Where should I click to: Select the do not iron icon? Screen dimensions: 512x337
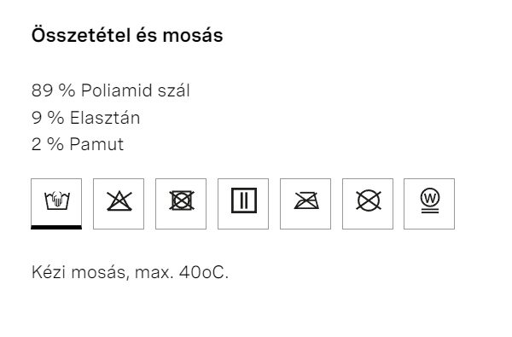tap(305, 204)
